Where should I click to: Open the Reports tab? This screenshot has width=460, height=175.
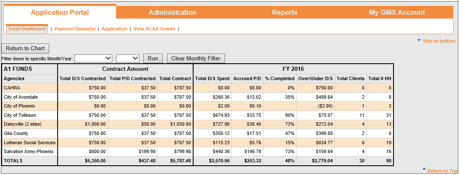point(285,13)
